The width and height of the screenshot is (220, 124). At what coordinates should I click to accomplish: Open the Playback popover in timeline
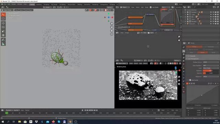[x=9, y=110]
